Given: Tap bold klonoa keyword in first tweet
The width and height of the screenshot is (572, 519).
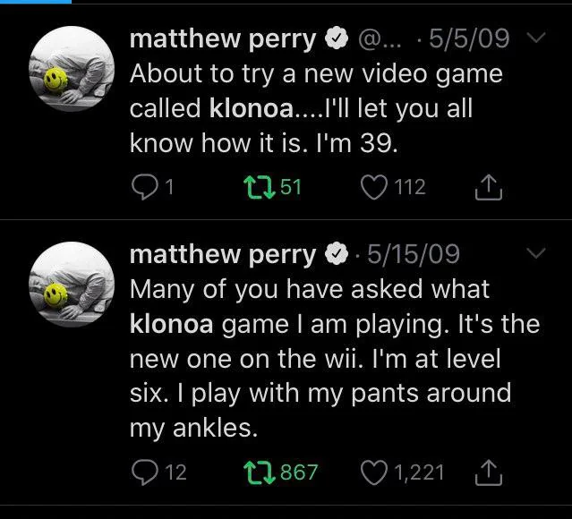Looking at the screenshot, I should [252, 108].
